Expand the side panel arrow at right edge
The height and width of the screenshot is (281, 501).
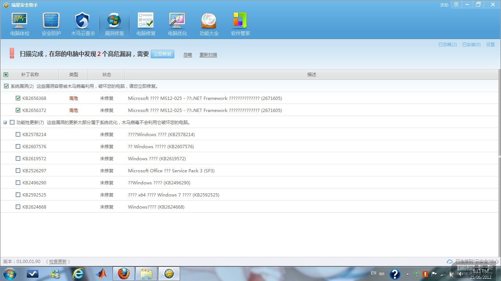point(499,156)
